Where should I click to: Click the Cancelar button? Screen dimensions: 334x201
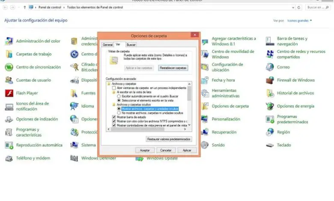pyautogui.click(x=166, y=150)
